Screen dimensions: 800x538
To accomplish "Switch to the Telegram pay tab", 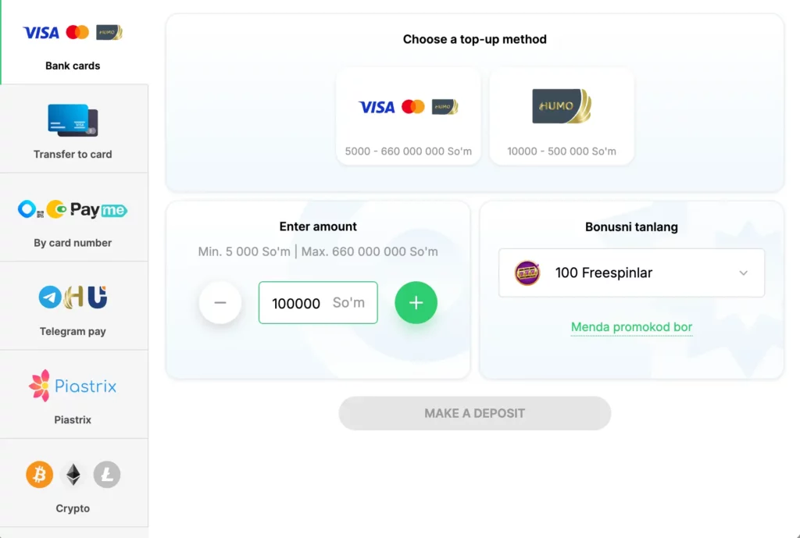I will tap(73, 307).
